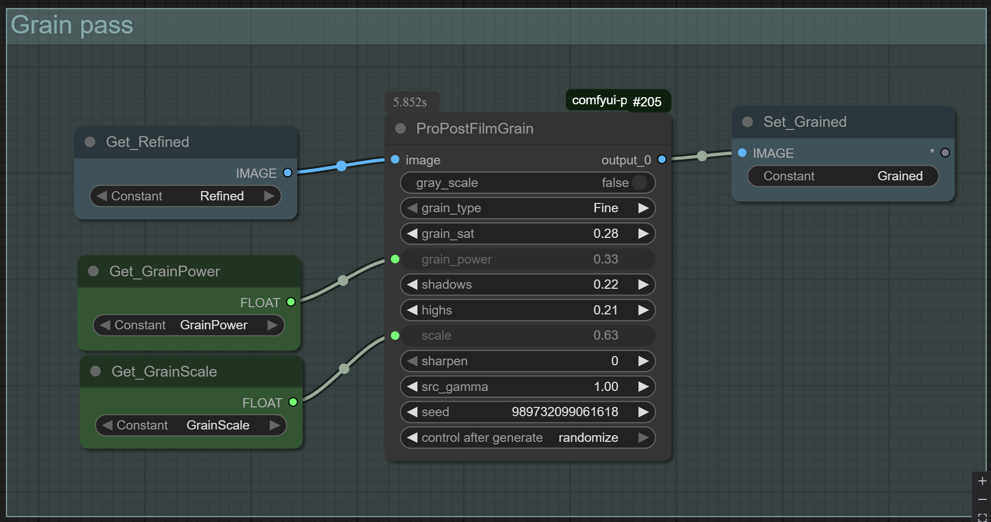The width and height of the screenshot is (991, 522).
Task: Collapse the Get_Refined node using its dot
Action: pyautogui.click(x=90, y=142)
